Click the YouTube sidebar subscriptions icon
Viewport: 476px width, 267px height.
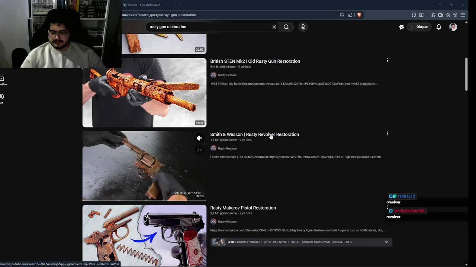point(2,79)
